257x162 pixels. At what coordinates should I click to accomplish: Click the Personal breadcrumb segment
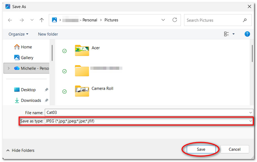coord(90,20)
